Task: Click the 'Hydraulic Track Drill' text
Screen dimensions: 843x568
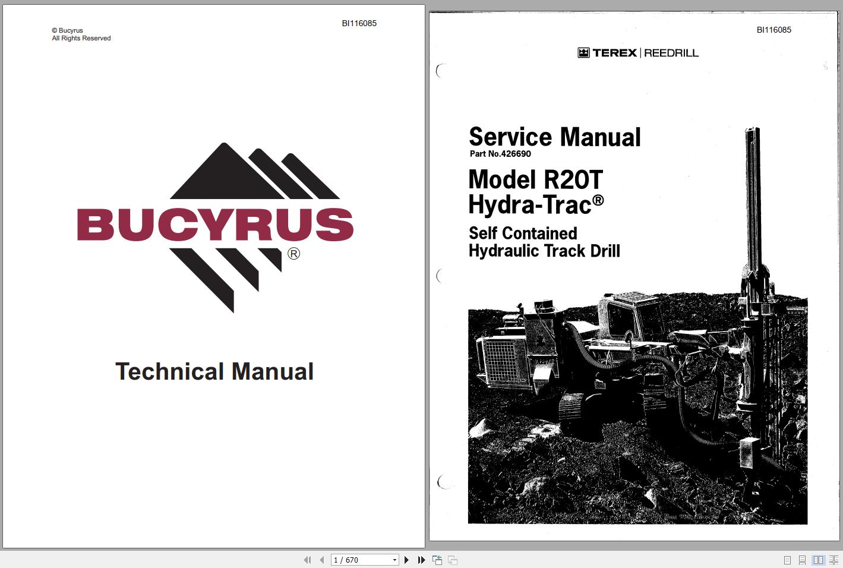Action: tap(544, 251)
